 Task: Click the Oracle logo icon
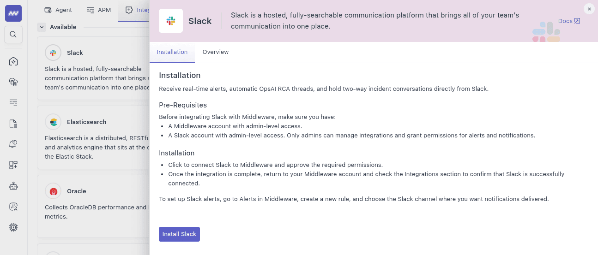(53, 191)
